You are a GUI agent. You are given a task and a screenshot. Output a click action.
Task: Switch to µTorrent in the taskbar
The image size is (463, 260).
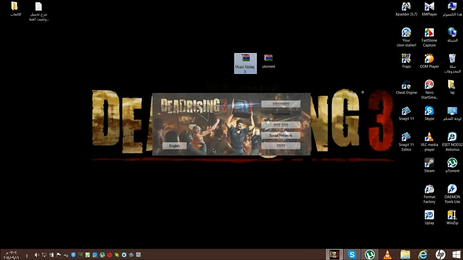(x=370, y=255)
